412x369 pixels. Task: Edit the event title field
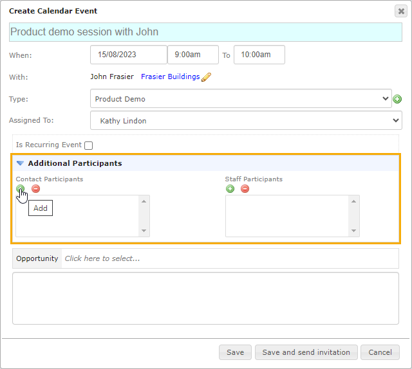click(x=205, y=32)
